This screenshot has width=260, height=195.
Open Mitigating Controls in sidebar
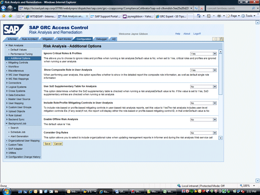(x=18, y=62)
